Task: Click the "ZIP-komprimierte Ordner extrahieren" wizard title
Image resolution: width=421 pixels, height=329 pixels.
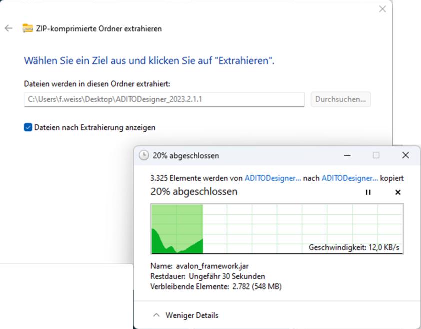Action: coord(99,29)
